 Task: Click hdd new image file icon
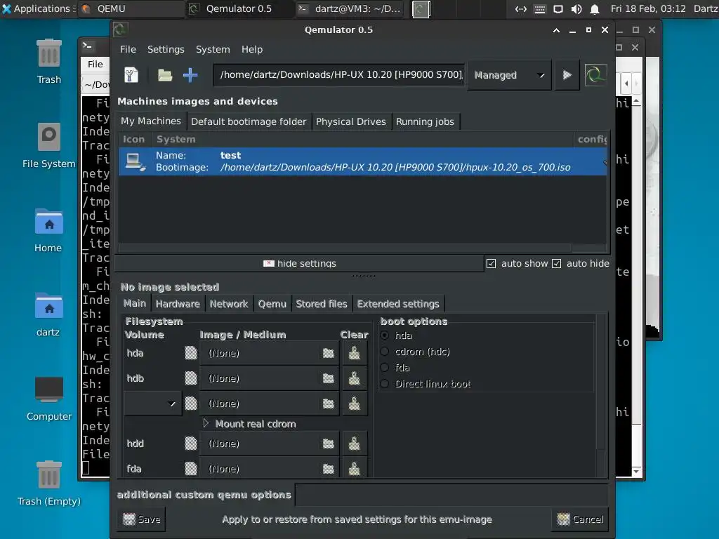coord(191,444)
